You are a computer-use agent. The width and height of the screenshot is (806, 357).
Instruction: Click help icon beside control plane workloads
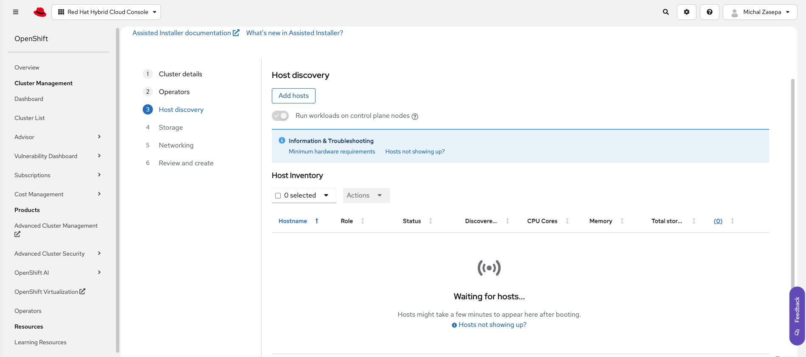[415, 117]
